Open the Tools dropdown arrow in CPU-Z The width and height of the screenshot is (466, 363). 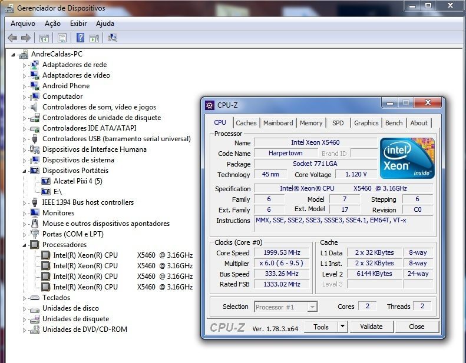pyautogui.click(x=342, y=327)
